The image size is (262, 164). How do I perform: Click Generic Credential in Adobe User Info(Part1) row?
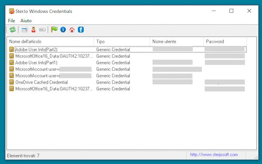click(113, 63)
